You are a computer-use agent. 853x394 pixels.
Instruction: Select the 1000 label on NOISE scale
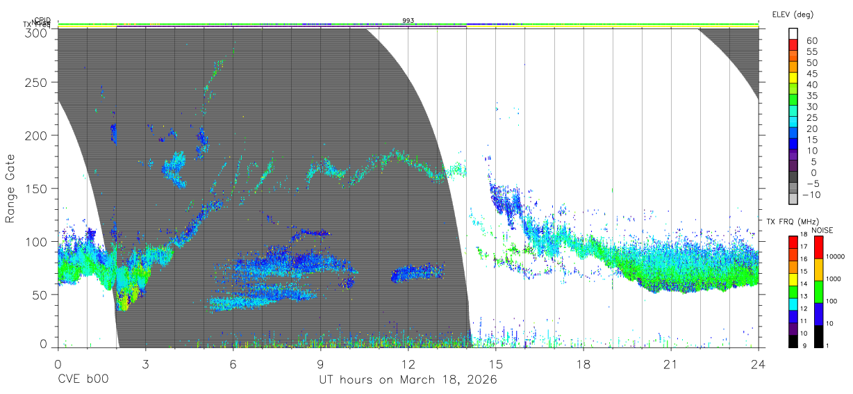coord(834,279)
